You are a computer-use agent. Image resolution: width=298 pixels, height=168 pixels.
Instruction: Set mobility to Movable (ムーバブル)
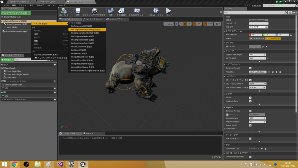tap(273, 38)
